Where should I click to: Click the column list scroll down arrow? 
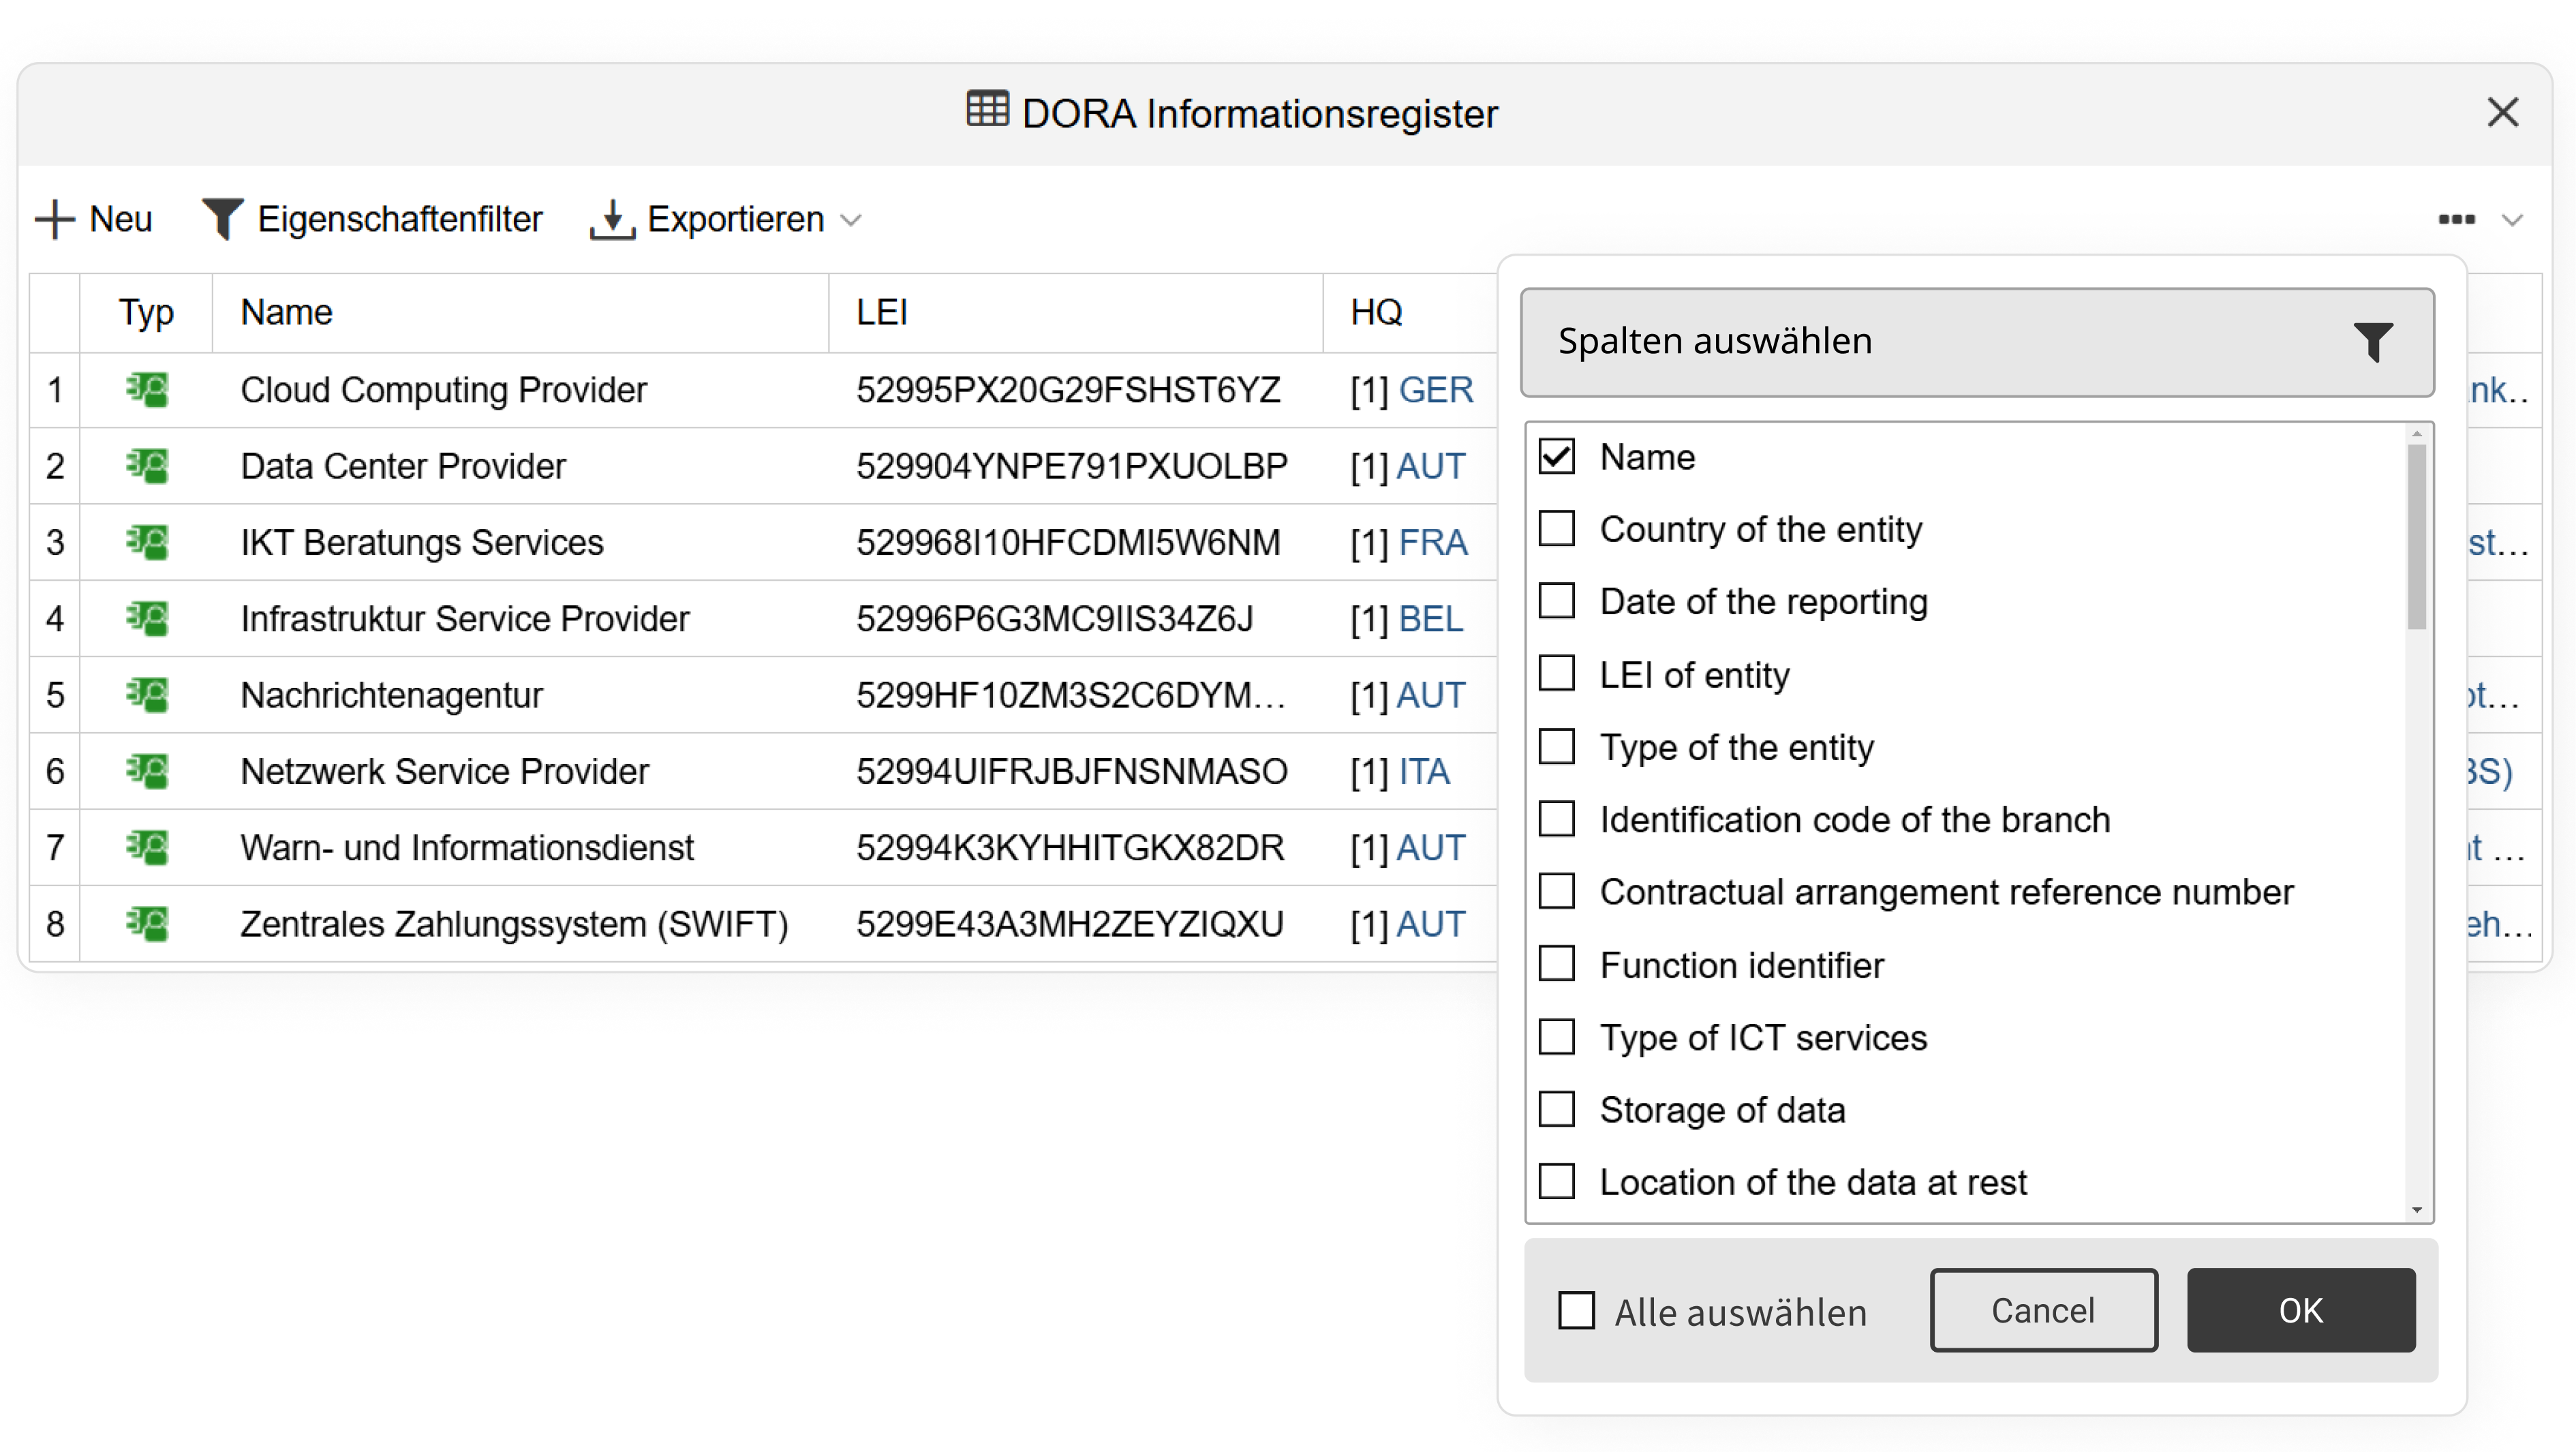point(2417,1210)
